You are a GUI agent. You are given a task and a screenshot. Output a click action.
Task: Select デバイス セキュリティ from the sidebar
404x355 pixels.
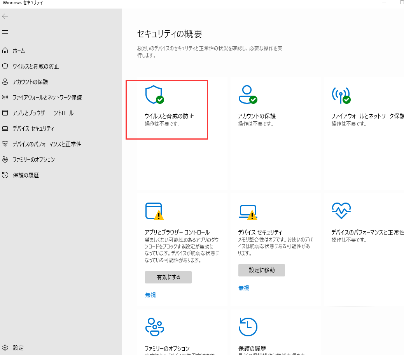[x=23, y=128]
